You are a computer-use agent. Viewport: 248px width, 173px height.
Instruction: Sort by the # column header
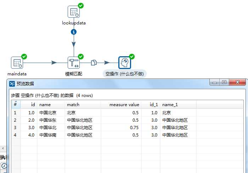coord(16,104)
